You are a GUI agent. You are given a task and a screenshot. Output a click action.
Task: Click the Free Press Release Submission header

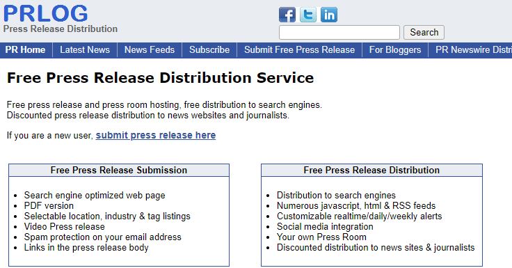(119, 171)
